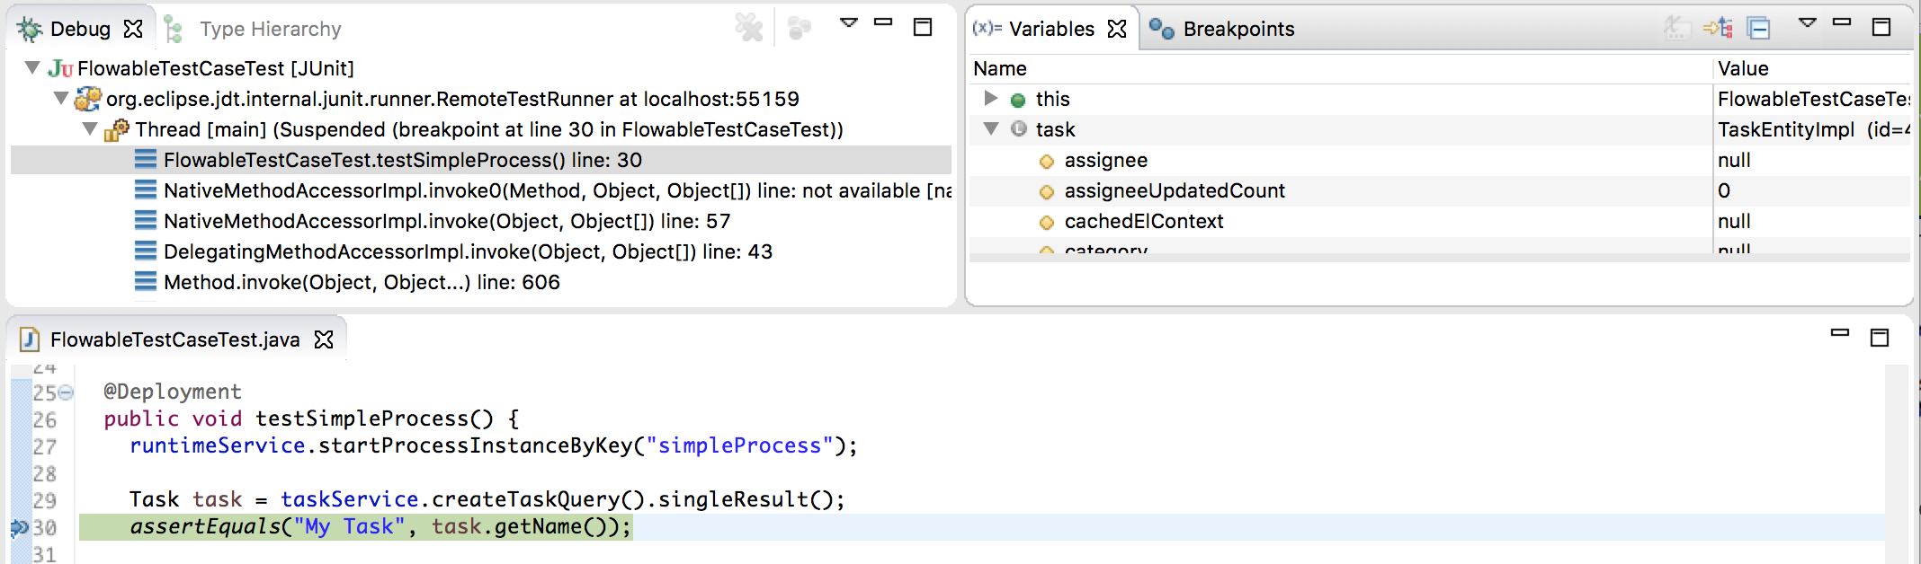This screenshot has height=564, width=1921.
Task: Click the icon of the 'task' variable
Action: (x=1018, y=129)
